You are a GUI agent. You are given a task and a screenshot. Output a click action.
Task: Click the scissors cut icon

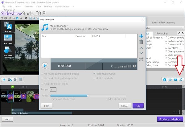pyautogui.click(x=10, y=18)
